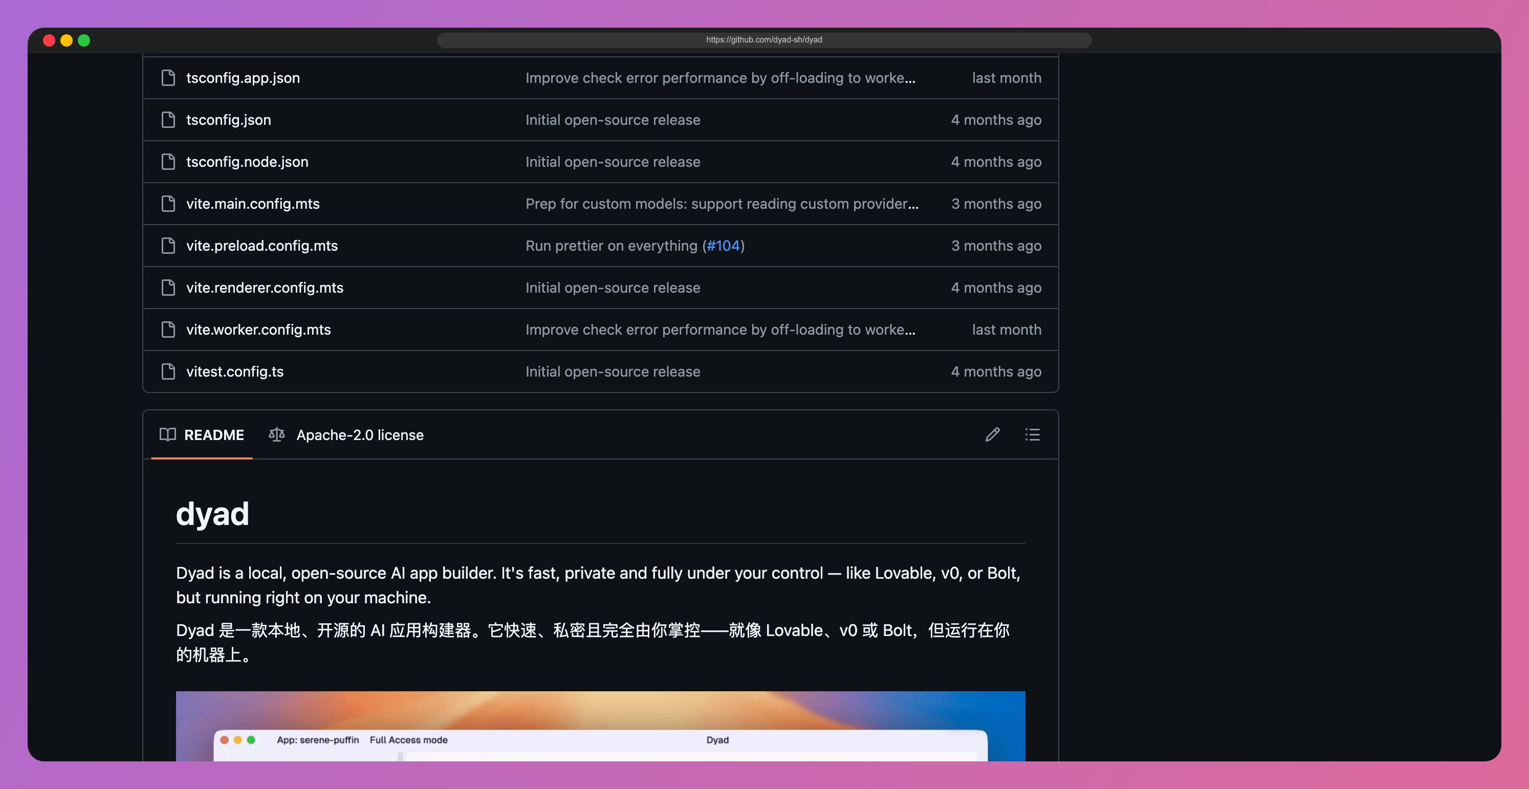Click 'last month' for vite.worker.config.mts
Image resolution: width=1529 pixels, height=789 pixels.
click(x=1007, y=330)
